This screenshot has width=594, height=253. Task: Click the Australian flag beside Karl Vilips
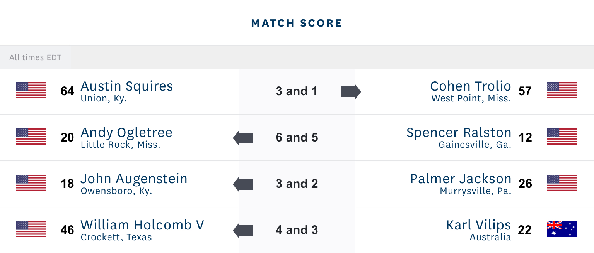tap(562, 229)
